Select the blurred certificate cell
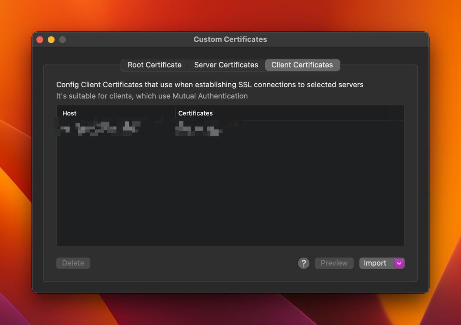461x325 pixels. (199, 128)
